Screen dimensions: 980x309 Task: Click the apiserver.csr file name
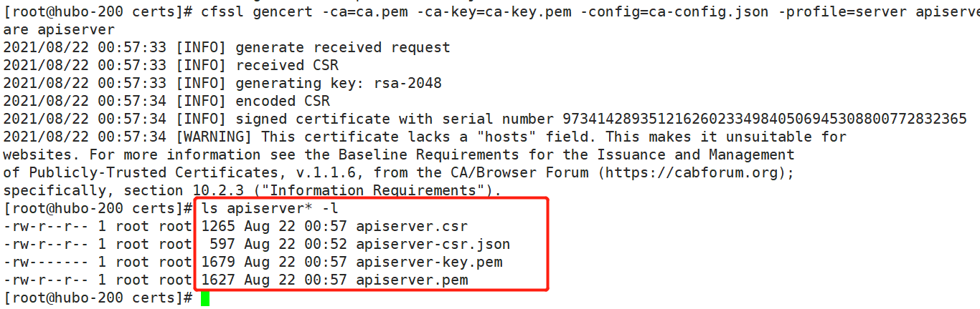[411, 227]
